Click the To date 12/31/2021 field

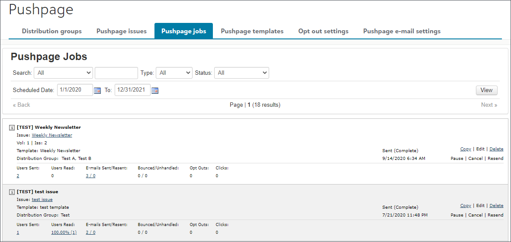132,90
